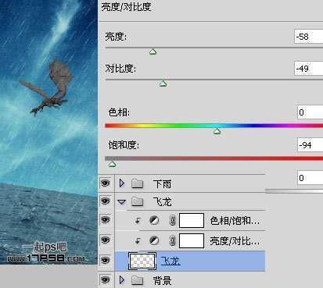
Task: Click the 亮度 brightness slider handle
Action: point(153,52)
